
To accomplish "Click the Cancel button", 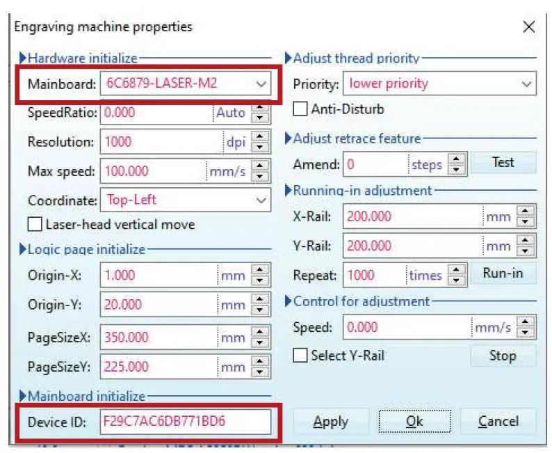I will click(x=498, y=421).
